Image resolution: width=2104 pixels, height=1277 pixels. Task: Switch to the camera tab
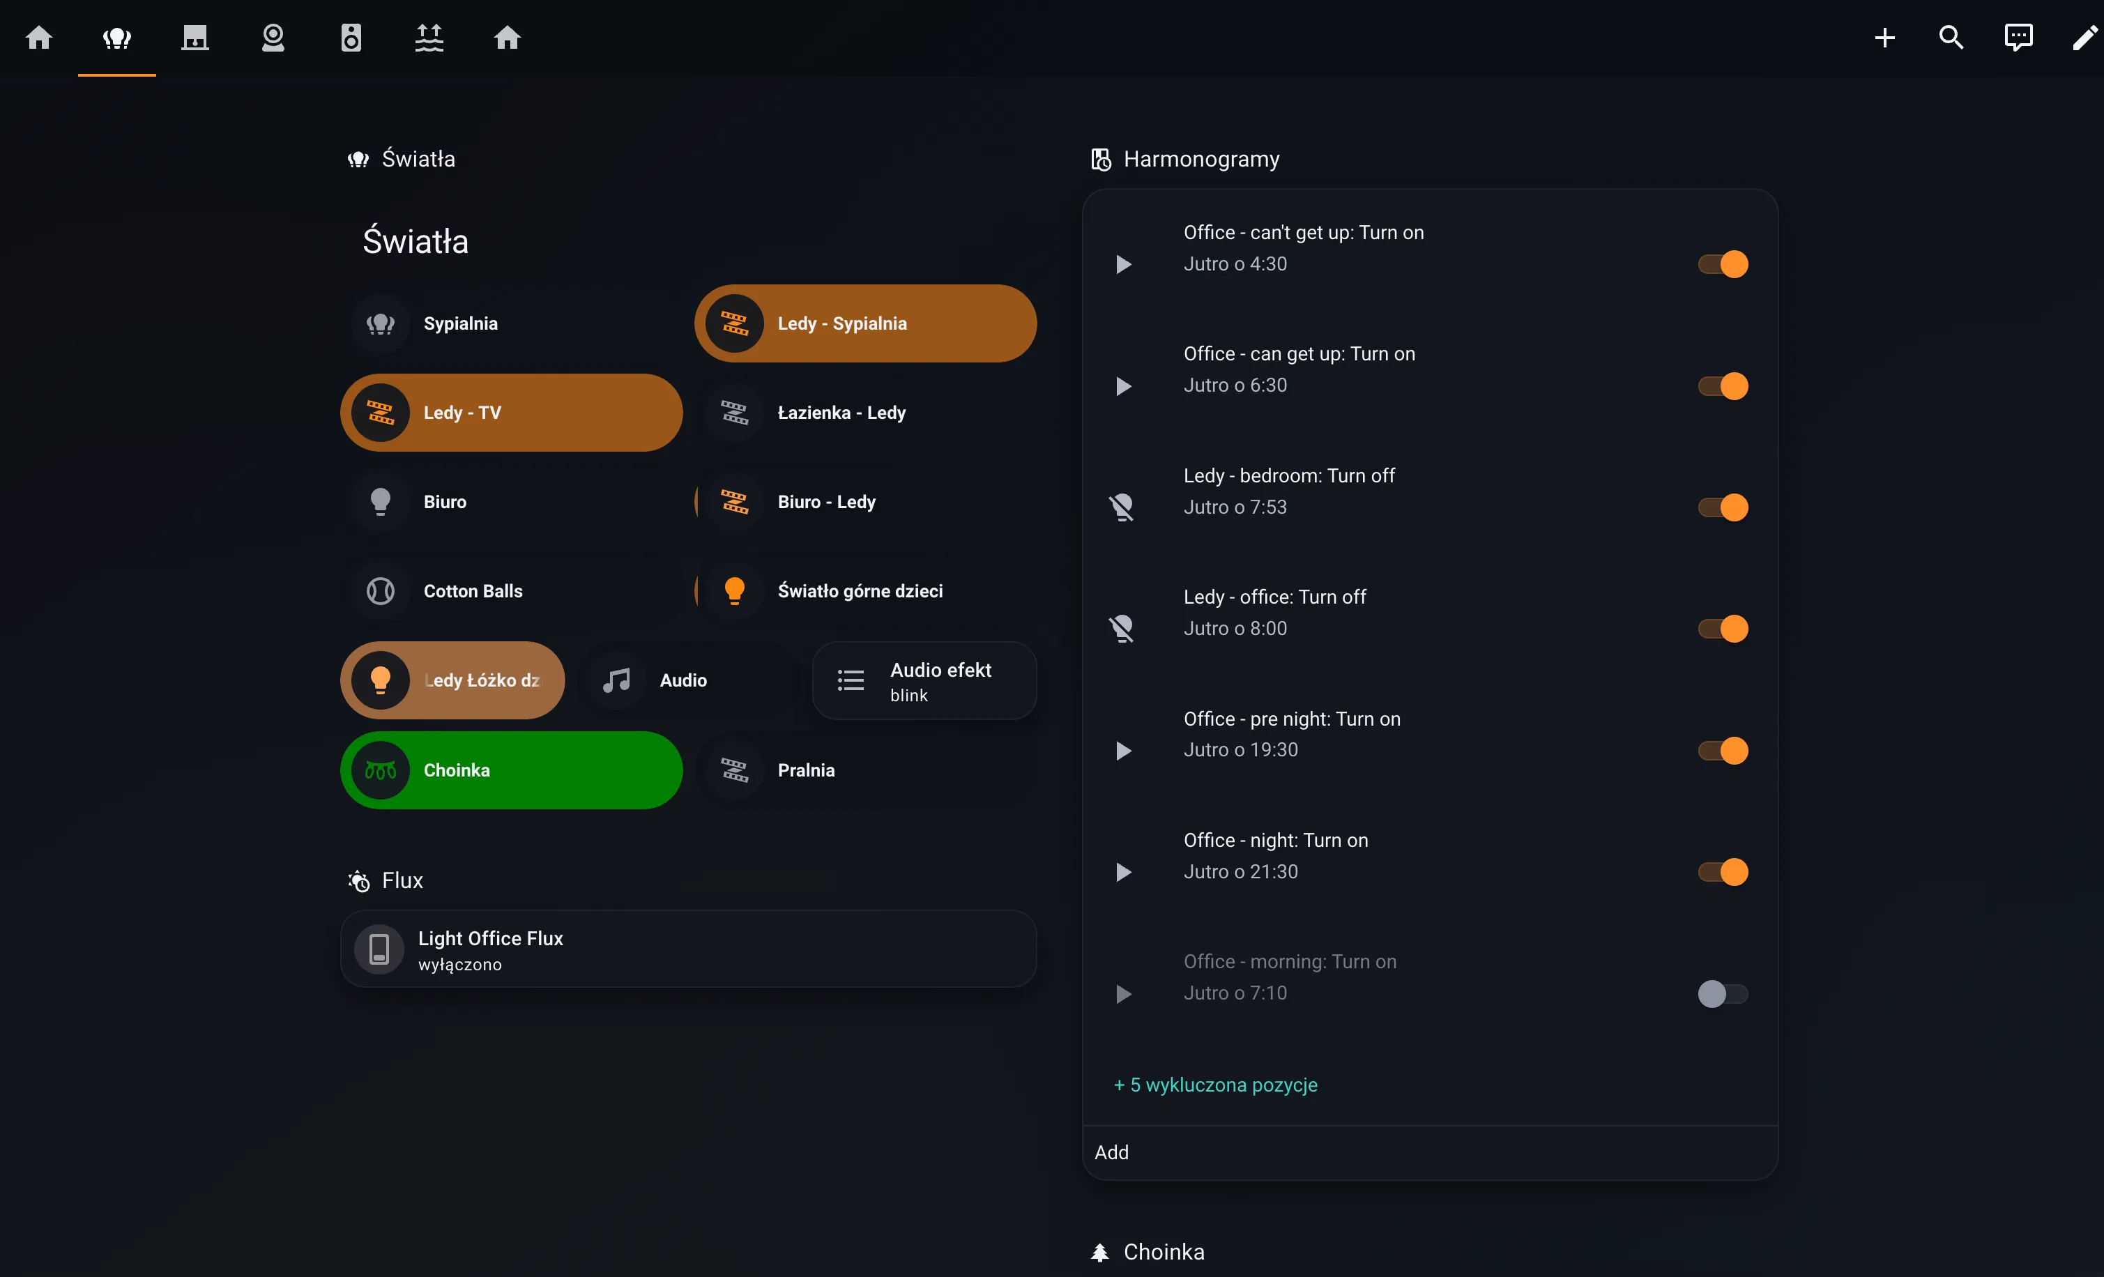click(x=273, y=38)
